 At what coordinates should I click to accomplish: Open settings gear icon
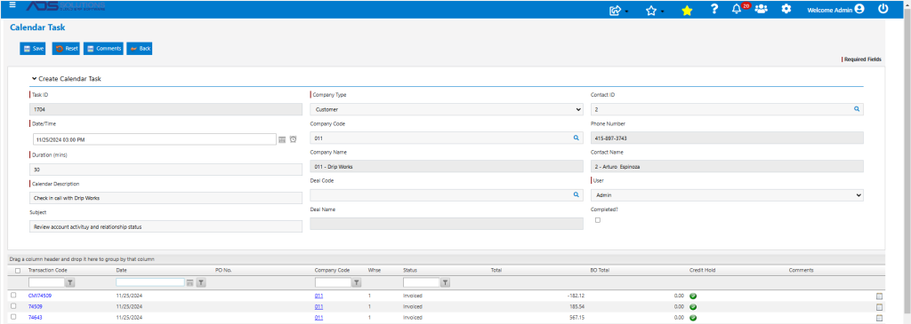point(786,9)
